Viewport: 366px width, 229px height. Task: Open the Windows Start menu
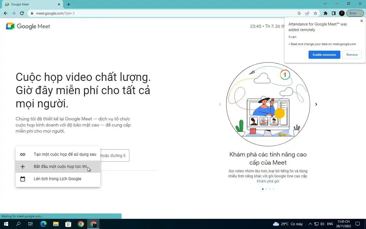6,224
